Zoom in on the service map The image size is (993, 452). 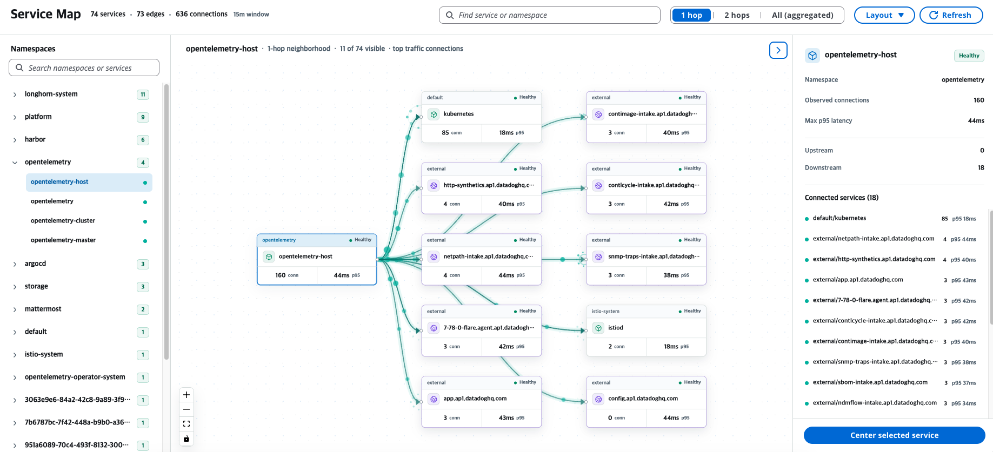point(186,395)
